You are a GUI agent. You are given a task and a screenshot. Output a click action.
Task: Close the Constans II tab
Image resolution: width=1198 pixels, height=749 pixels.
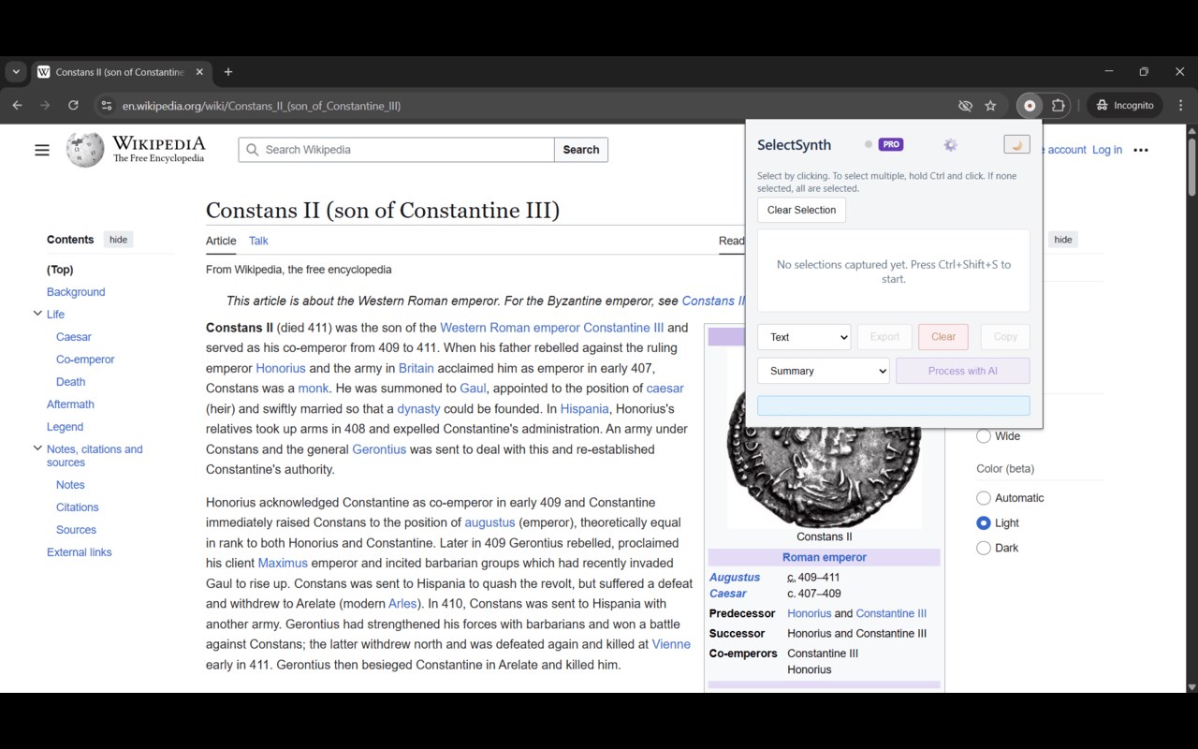tap(199, 72)
